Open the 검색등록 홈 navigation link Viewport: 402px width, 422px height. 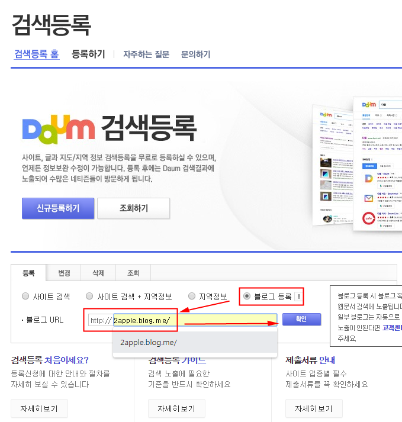(x=37, y=54)
